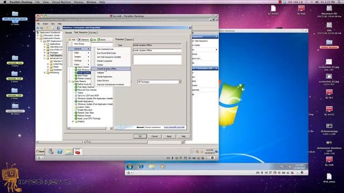Collapse the State Restore group
Viewport: 344px width, 193px height.
pos(70,81)
